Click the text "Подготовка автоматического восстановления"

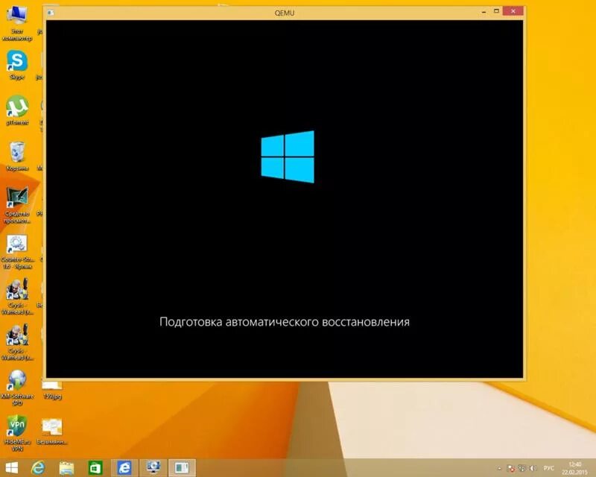pos(285,322)
